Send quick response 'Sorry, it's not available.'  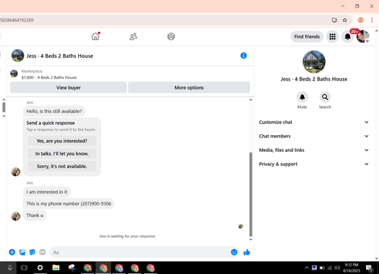(x=62, y=166)
